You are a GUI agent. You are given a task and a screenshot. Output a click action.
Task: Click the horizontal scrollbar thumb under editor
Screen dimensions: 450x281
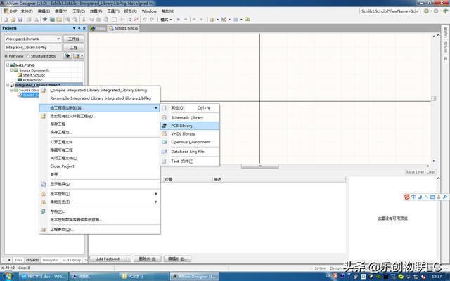tap(259, 166)
